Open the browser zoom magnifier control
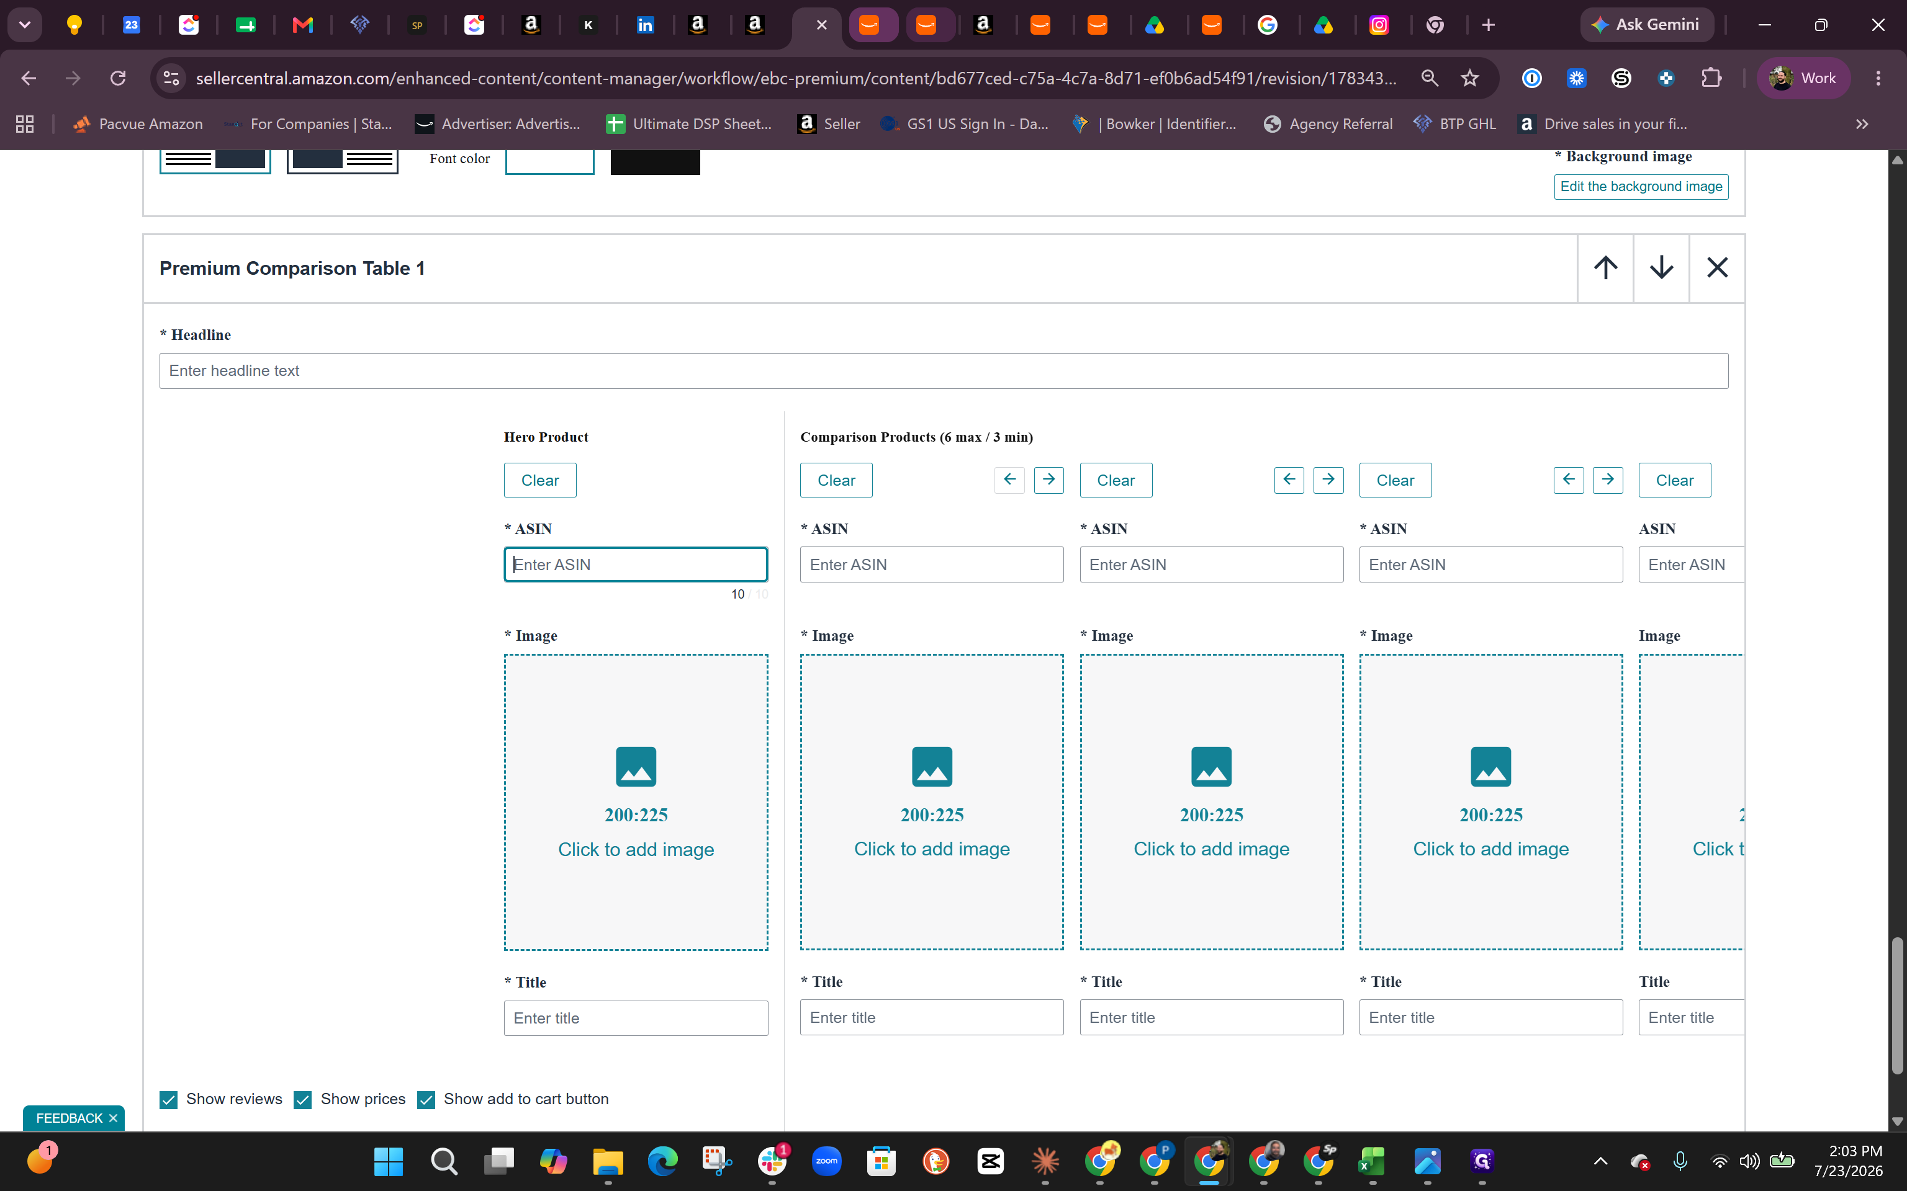 1430,78
